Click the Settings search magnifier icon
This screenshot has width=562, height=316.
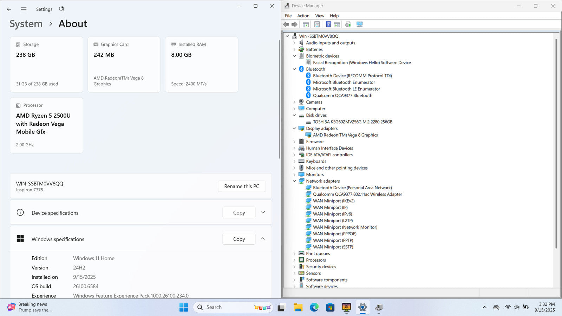[x=61, y=9]
